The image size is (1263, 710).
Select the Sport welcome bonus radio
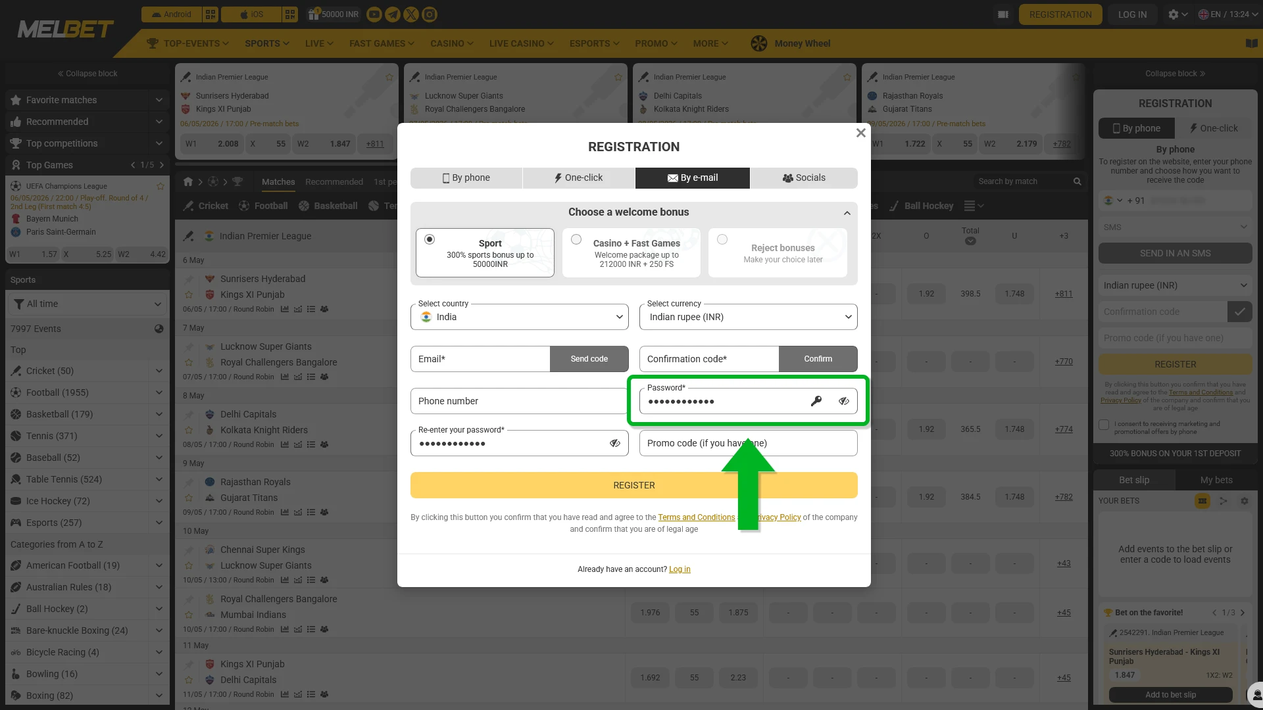pyautogui.click(x=430, y=239)
